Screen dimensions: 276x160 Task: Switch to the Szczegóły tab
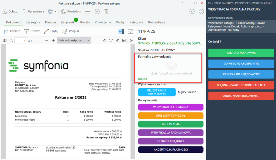[33, 22]
